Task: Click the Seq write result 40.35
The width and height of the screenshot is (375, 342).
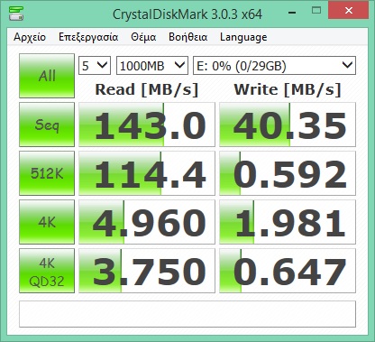Action: click(288, 125)
